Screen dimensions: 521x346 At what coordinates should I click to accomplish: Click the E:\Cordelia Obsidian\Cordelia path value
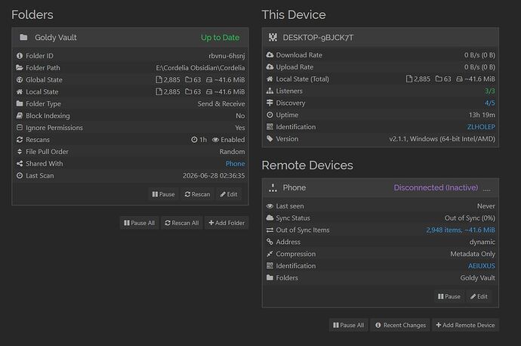pos(200,68)
